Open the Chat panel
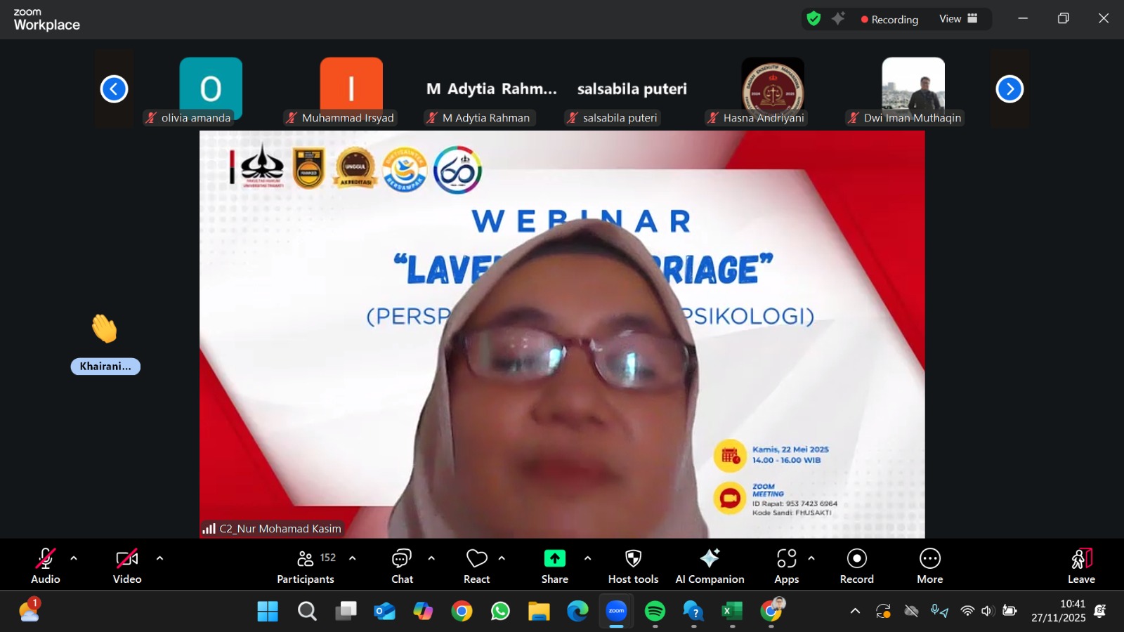 click(x=402, y=565)
